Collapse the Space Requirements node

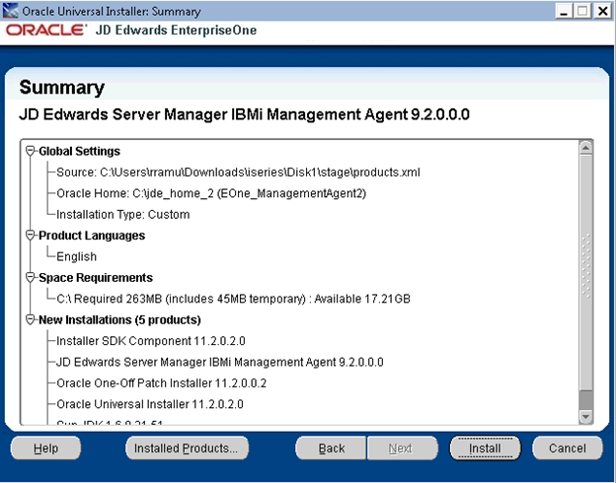(31, 278)
